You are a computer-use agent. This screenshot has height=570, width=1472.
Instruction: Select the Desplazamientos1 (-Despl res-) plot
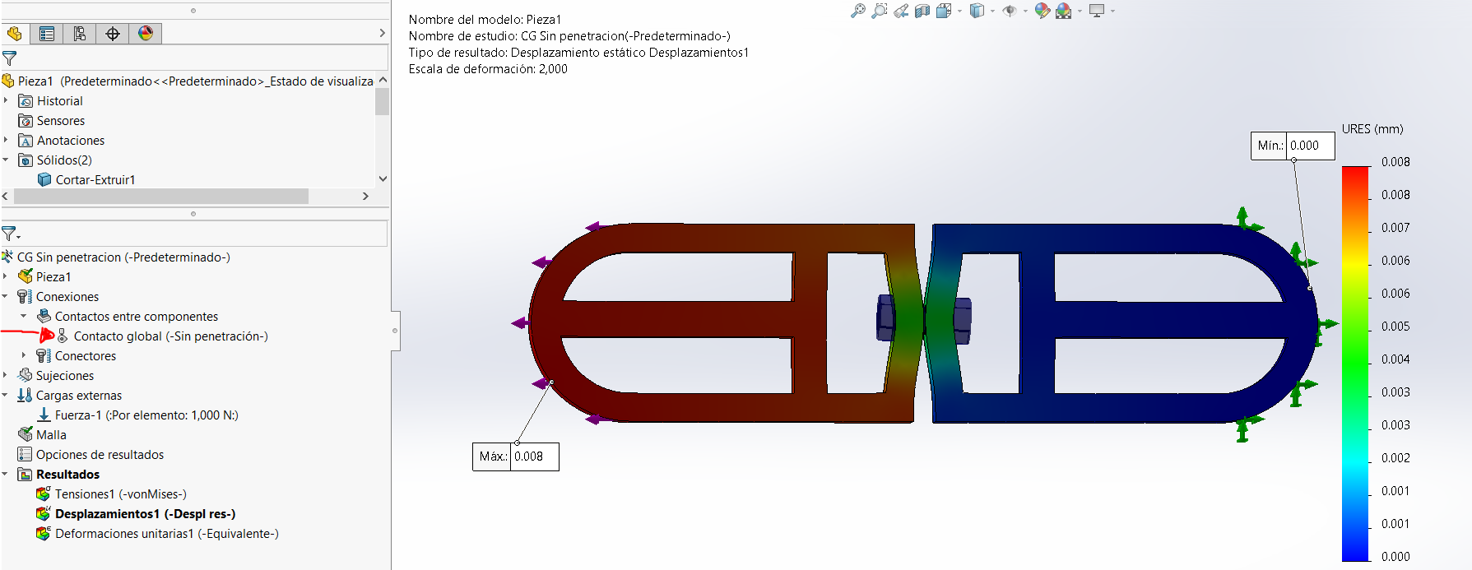pyautogui.click(x=136, y=514)
